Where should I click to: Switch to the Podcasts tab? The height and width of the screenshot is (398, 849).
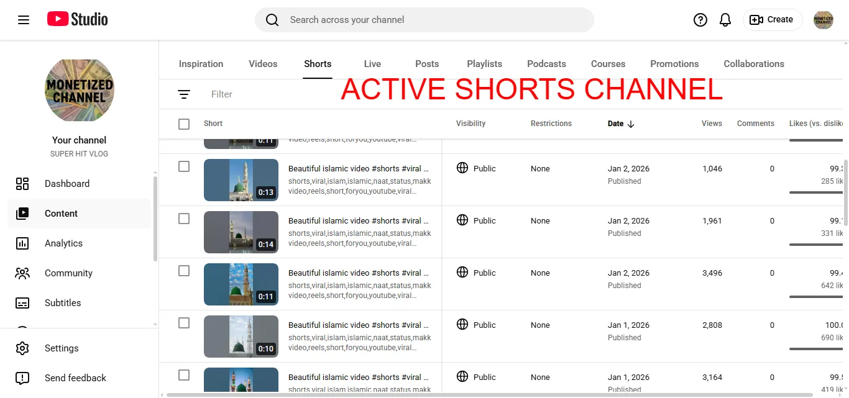pyautogui.click(x=546, y=64)
